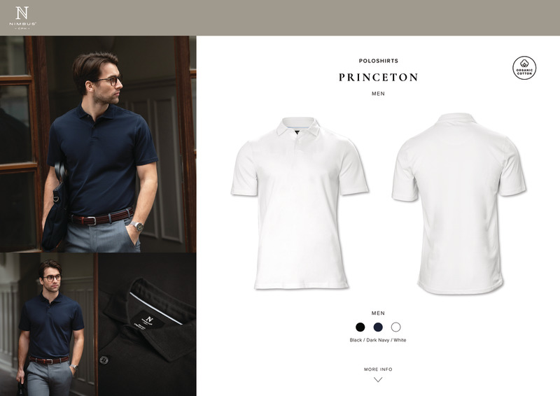The width and height of the screenshot is (560, 396).
Task: Click the Nimbus CPH logo
Action: point(22,17)
